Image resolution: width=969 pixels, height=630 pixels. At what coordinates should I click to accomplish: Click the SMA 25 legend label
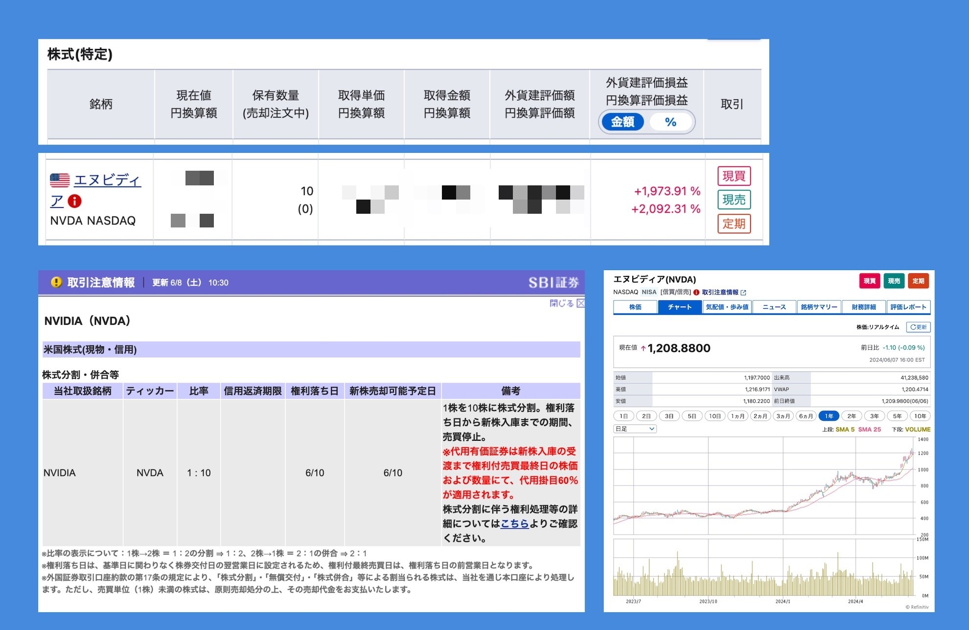click(869, 429)
